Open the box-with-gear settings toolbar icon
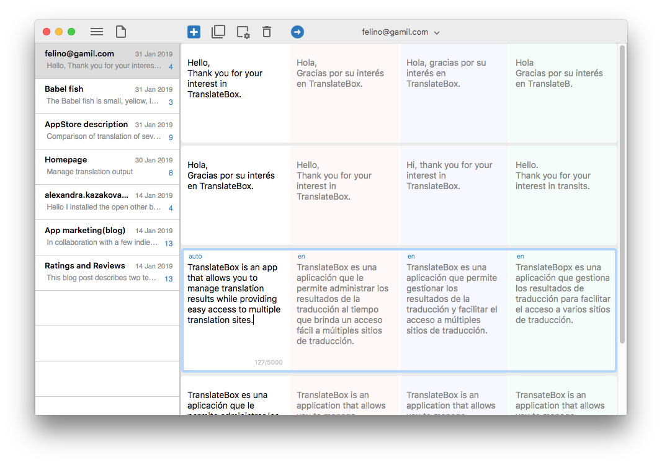This screenshot has height=465, width=662. pos(243,32)
